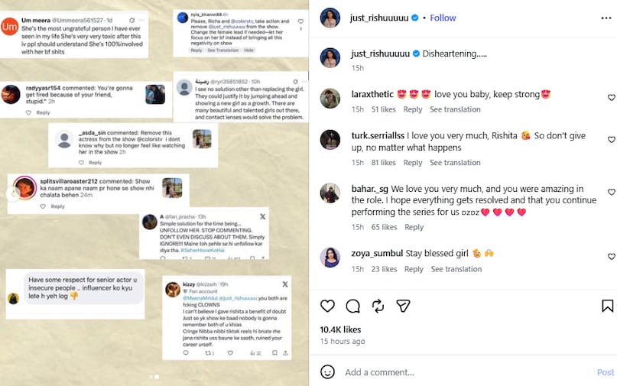Click the Add a comment field
617x386 pixels.
[459, 372]
